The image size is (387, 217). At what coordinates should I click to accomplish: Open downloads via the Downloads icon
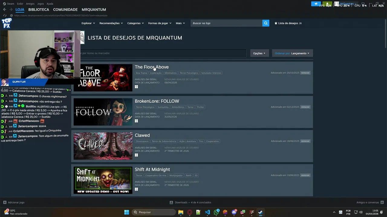point(171,203)
